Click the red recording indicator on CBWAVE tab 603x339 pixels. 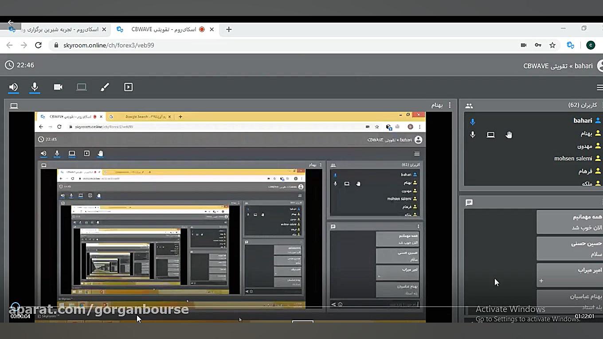tap(202, 29)
